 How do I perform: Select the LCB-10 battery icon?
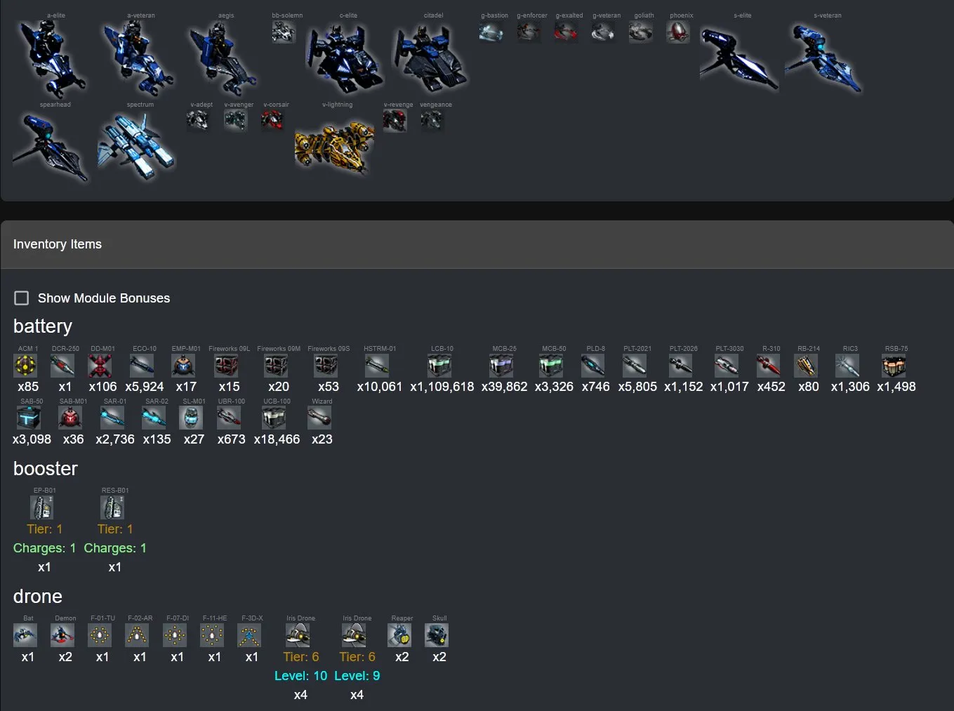(x=440, y=366)
